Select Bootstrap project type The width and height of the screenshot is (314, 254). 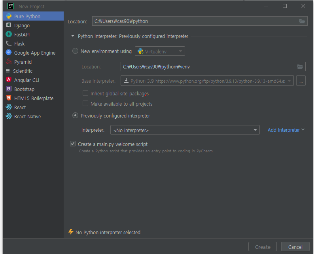[33, 89]
